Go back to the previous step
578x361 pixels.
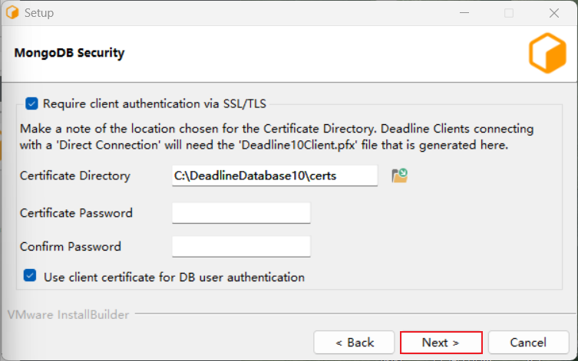pos(355,343)
